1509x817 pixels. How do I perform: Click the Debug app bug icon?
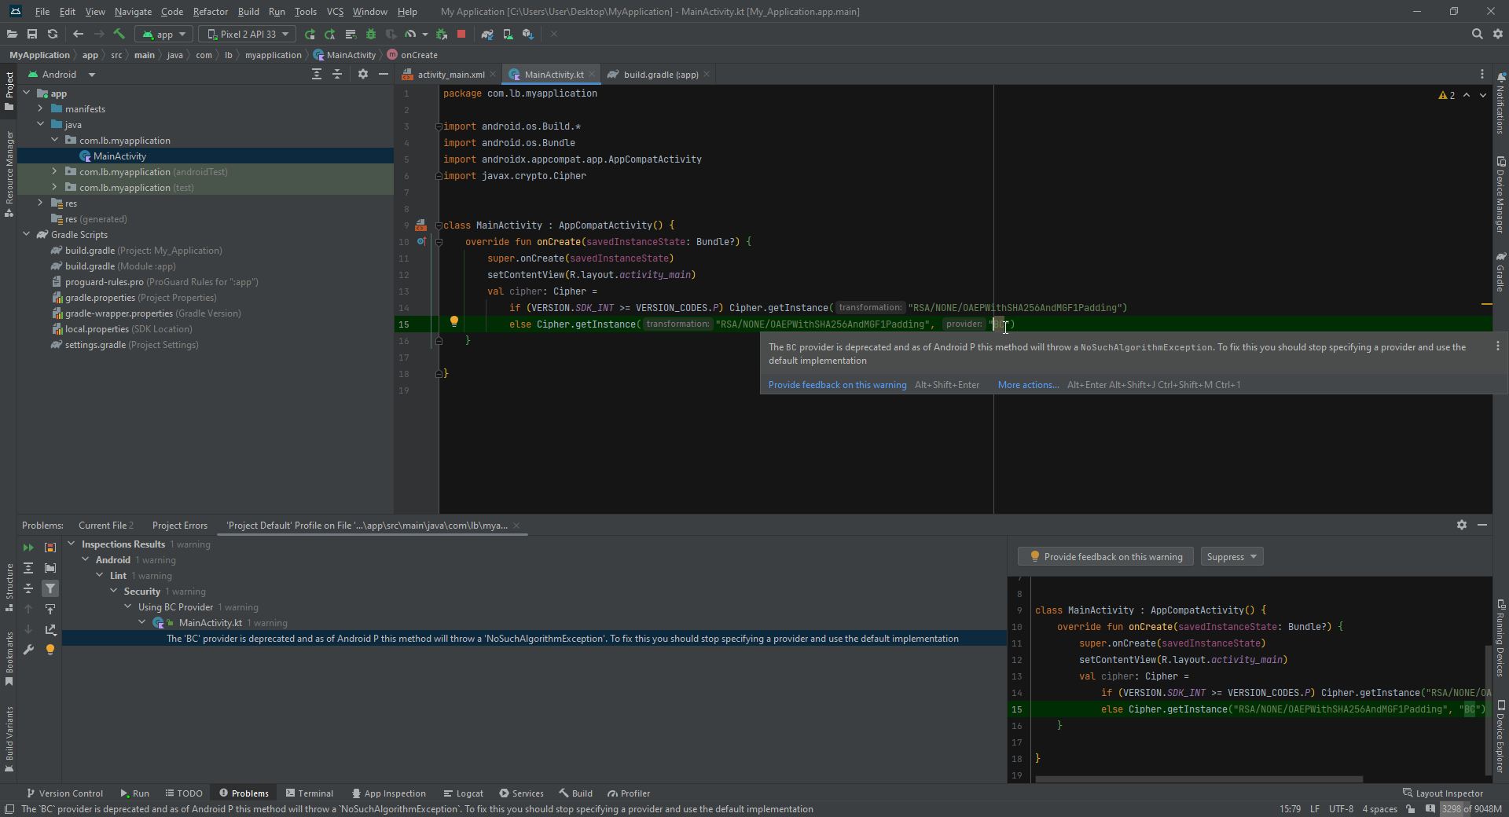coord(371,34)
